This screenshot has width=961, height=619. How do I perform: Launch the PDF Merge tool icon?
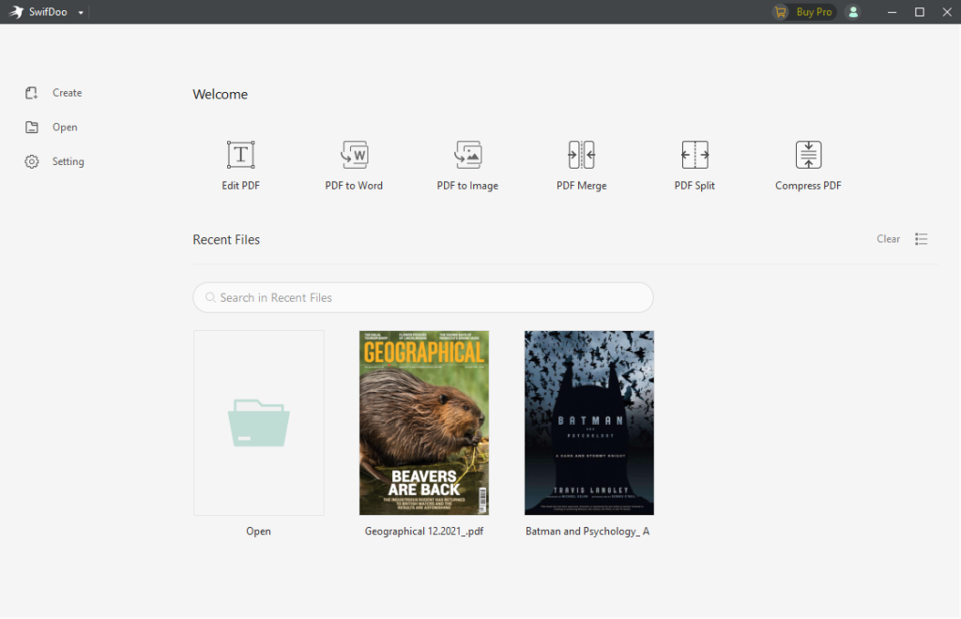582,155
